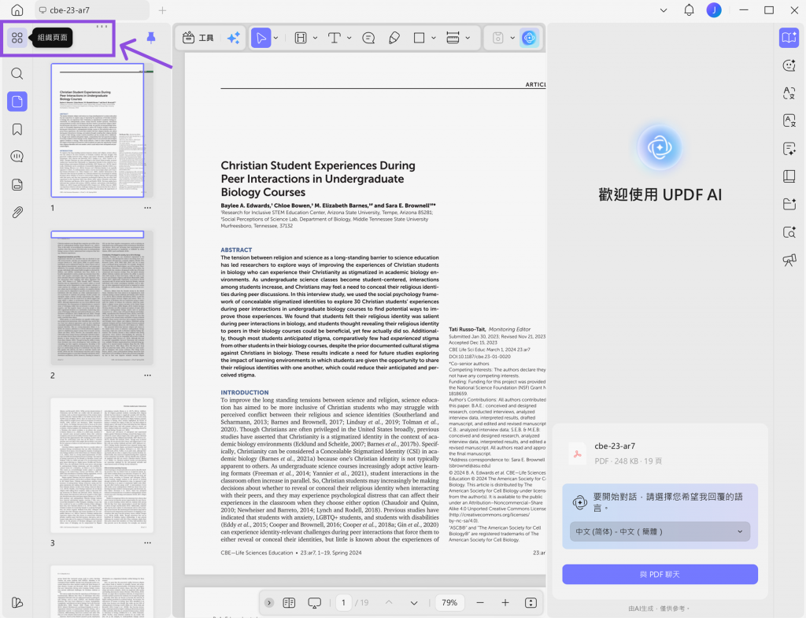Open the AI search document icon

789,232
